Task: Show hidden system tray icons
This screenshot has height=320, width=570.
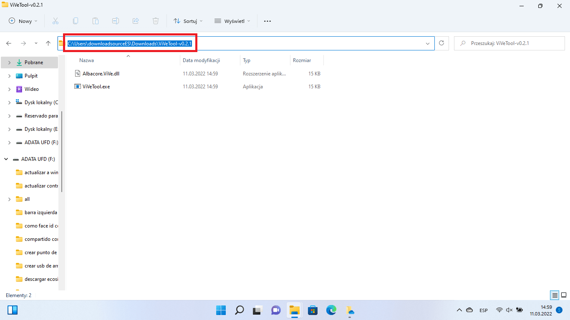Action: tap(459, 310)
